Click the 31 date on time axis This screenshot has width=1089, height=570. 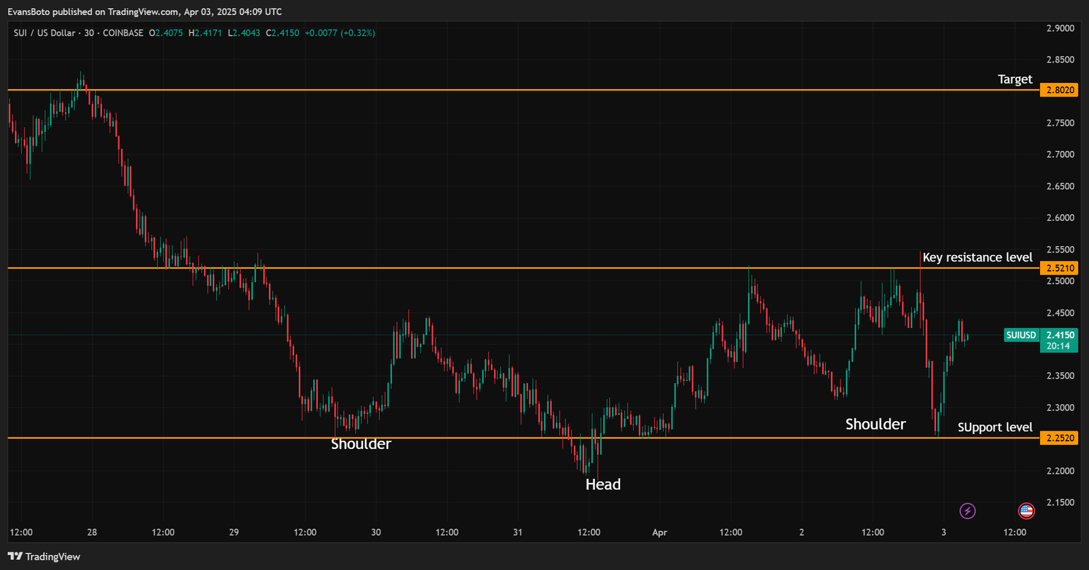click(x=517, y=533)
